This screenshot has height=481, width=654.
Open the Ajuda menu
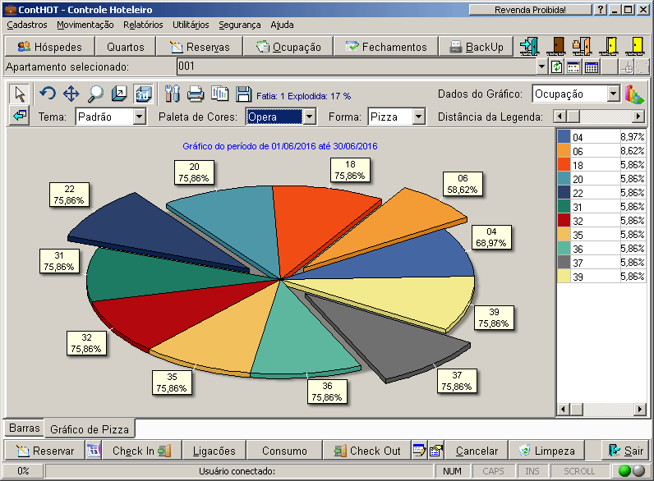282,25
